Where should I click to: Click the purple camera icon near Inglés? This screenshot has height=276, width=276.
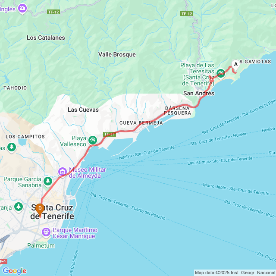coord(22,8)
